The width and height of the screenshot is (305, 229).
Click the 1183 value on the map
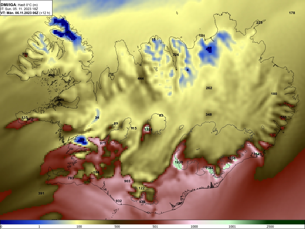click(x=209, y=168)
